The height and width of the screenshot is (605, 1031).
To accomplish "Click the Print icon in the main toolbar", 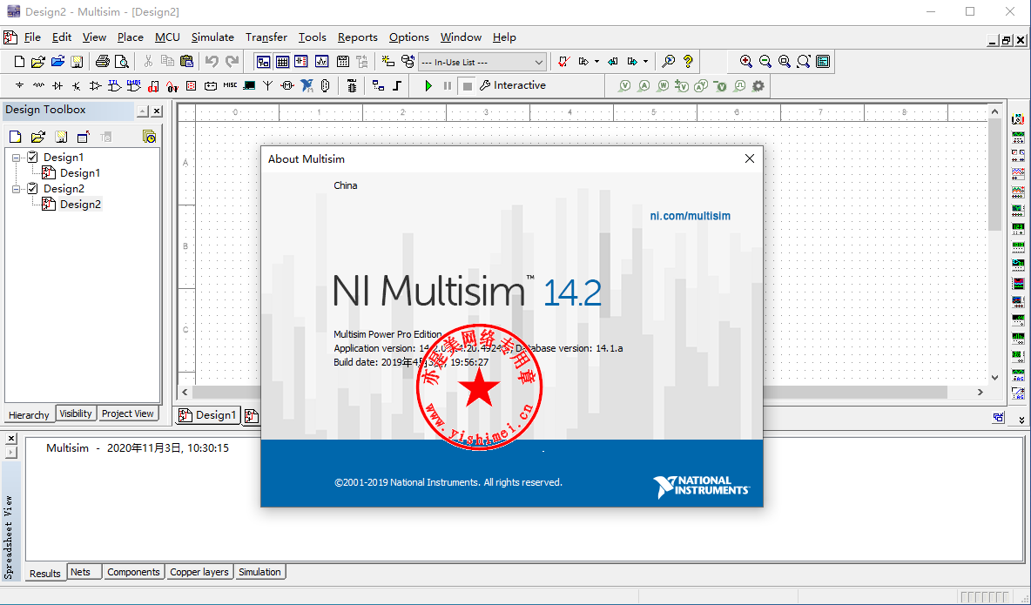I will pos(103,62).
